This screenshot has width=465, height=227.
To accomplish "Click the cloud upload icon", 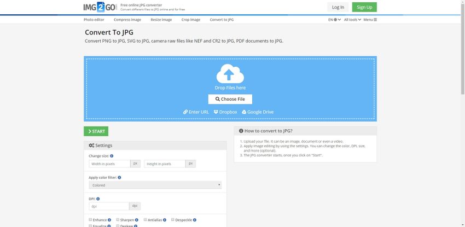I will point(230,73).
